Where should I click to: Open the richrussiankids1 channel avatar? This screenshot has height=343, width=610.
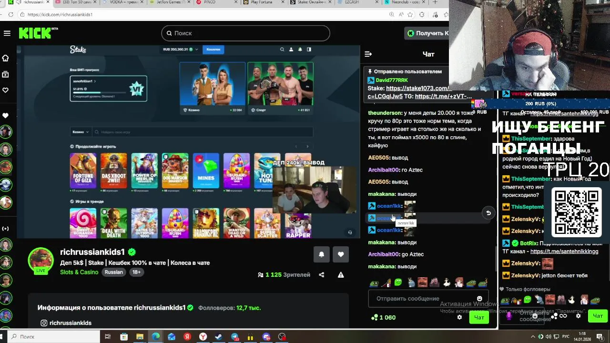click(x=41, y=261)
